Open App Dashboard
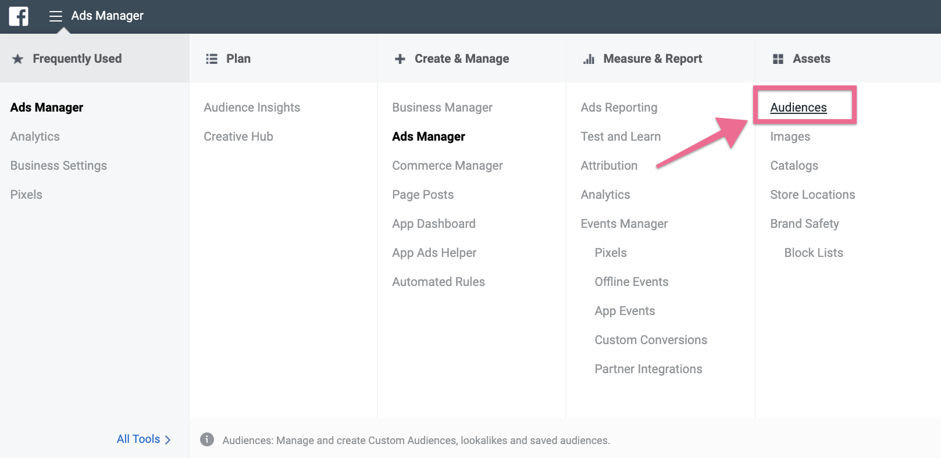Screen dimensions: 941x458 pos(434,224)
